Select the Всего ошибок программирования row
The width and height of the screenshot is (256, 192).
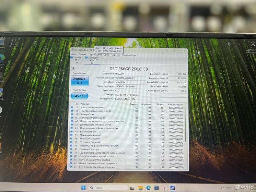point(127,167)
